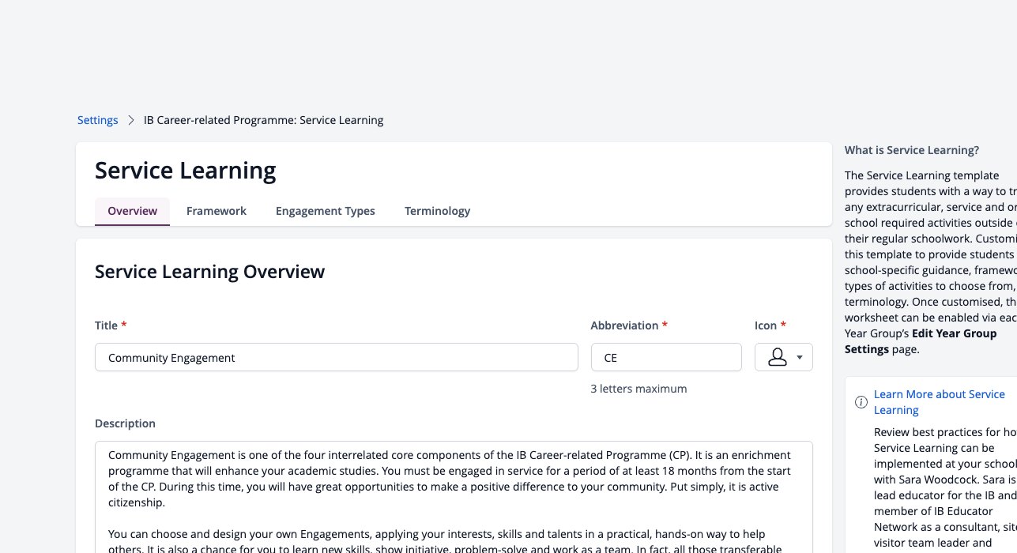Viewport: 1017px width, 553px height.
Task: Switch to the Framework tab
Action: click(x=217, y=211)
